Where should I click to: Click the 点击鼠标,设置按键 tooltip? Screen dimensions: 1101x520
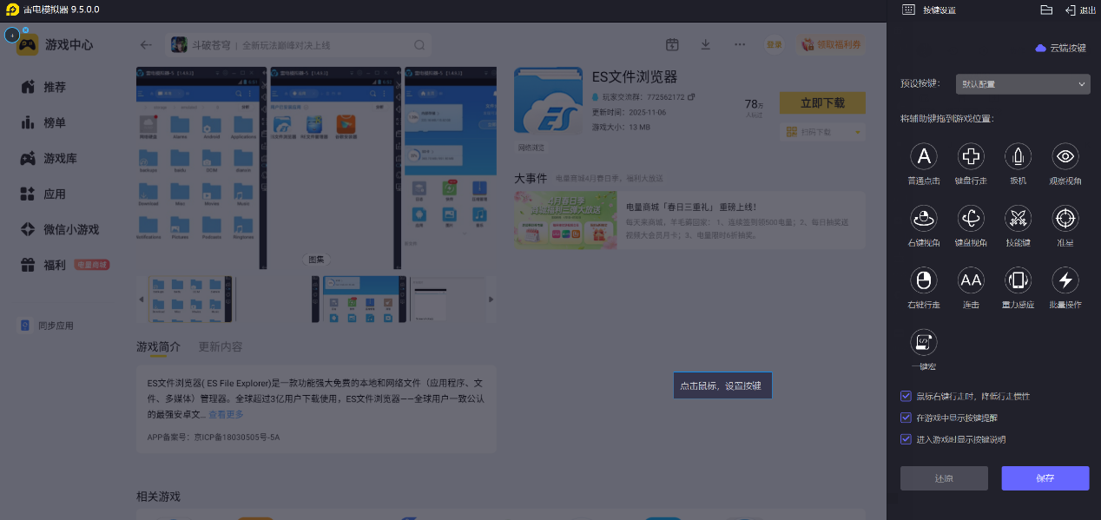(x=722, y=385)
